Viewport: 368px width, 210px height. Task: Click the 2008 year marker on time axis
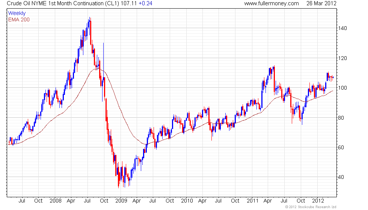[x=56, y=201]
